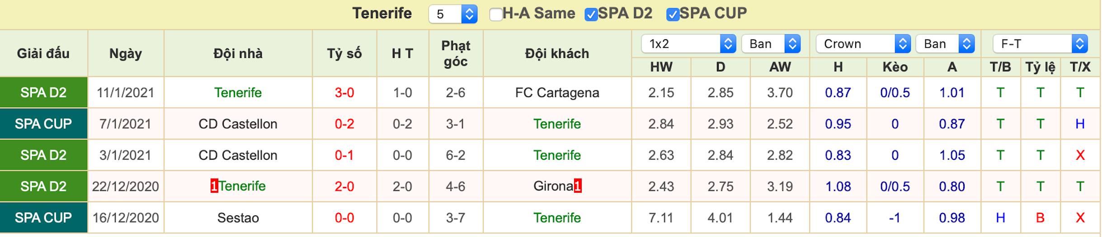The height and width of the screenshot is (237, 1102).
Task: Click the red card icon beside Girona
Action: (578, 186)
